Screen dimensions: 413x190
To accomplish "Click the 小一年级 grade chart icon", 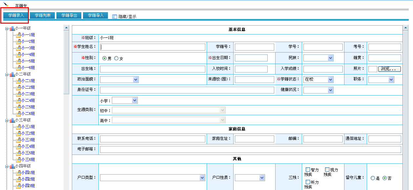I will point(12,28).
